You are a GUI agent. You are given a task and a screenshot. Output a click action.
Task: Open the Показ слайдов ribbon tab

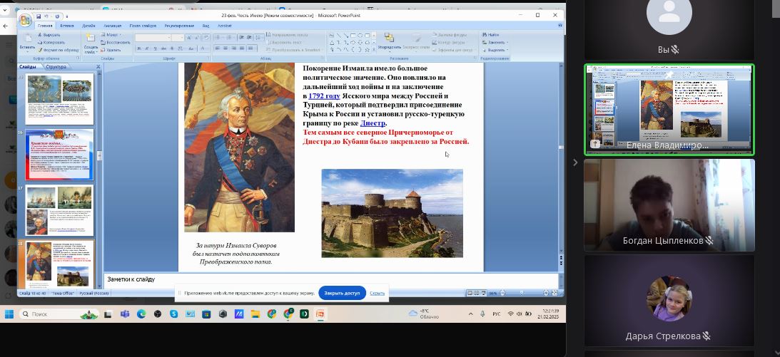[x=143, y=26]
